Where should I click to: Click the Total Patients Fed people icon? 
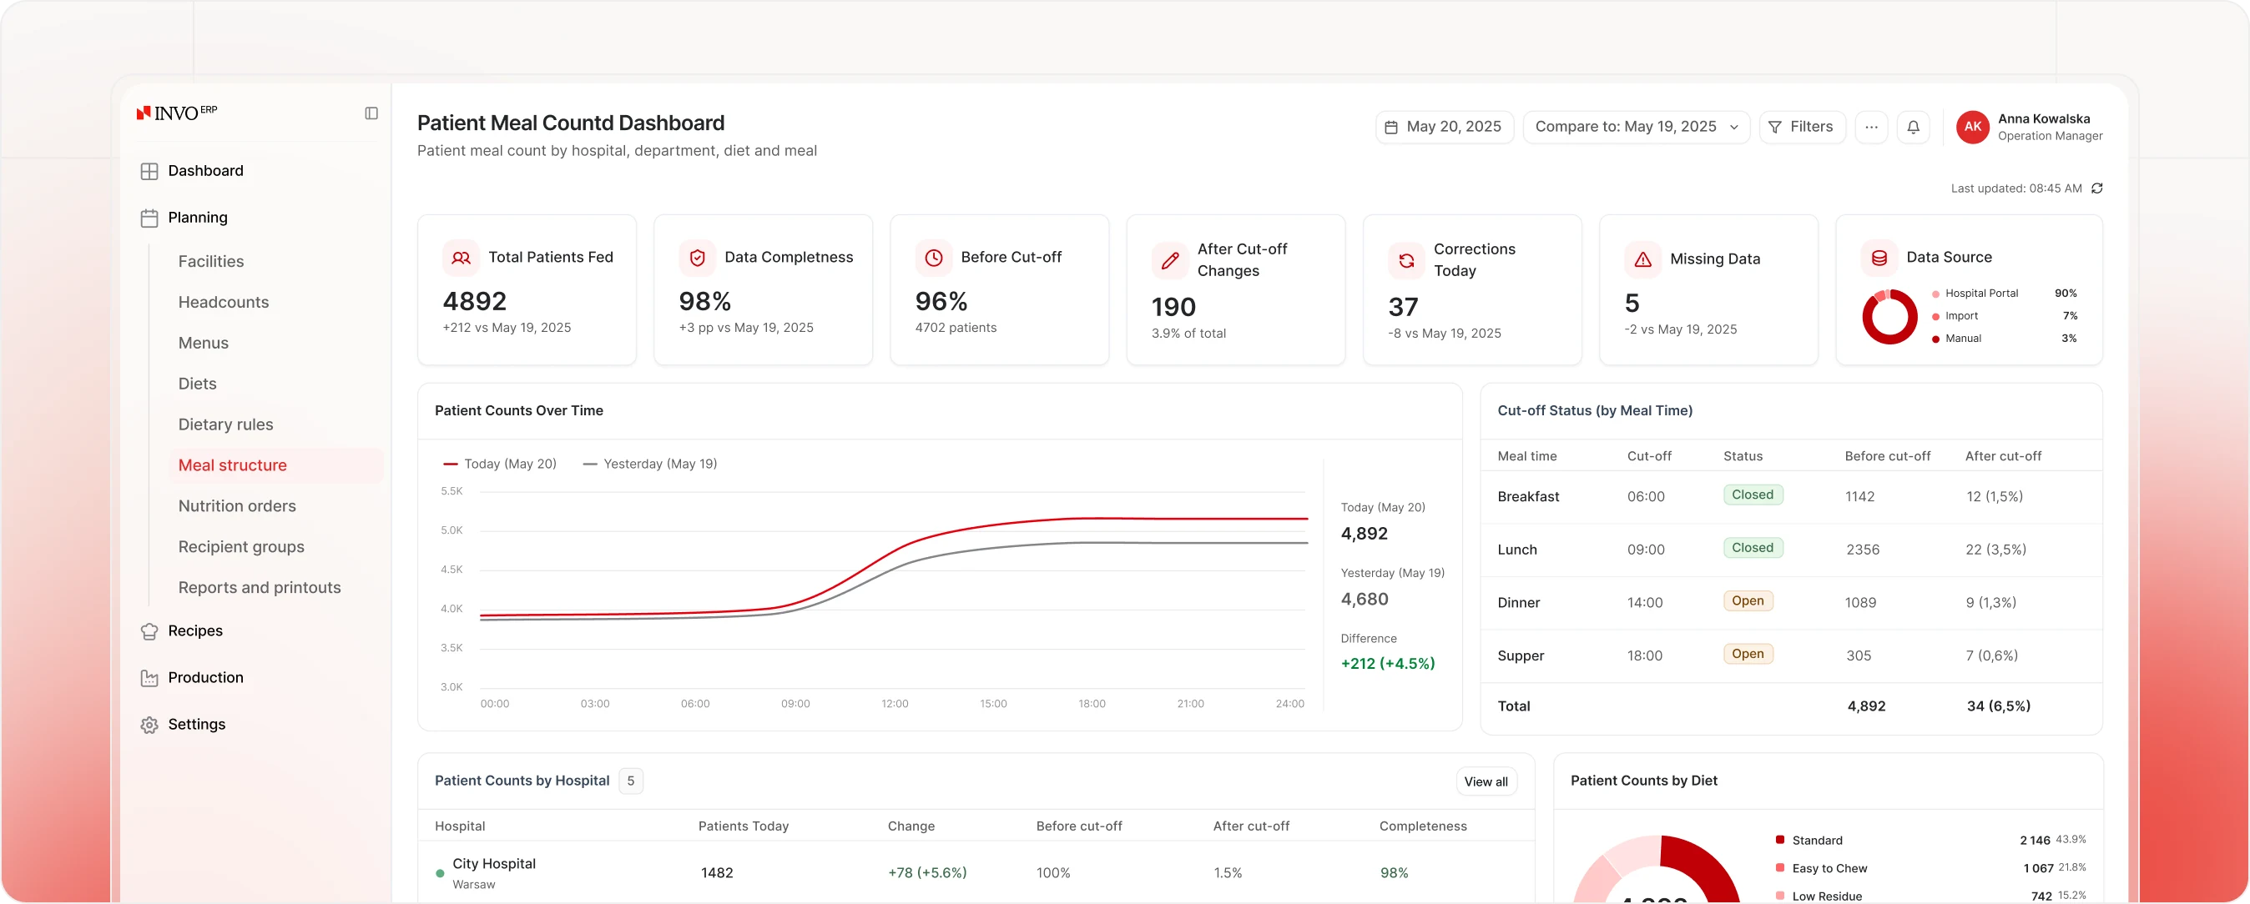[462, 259]
